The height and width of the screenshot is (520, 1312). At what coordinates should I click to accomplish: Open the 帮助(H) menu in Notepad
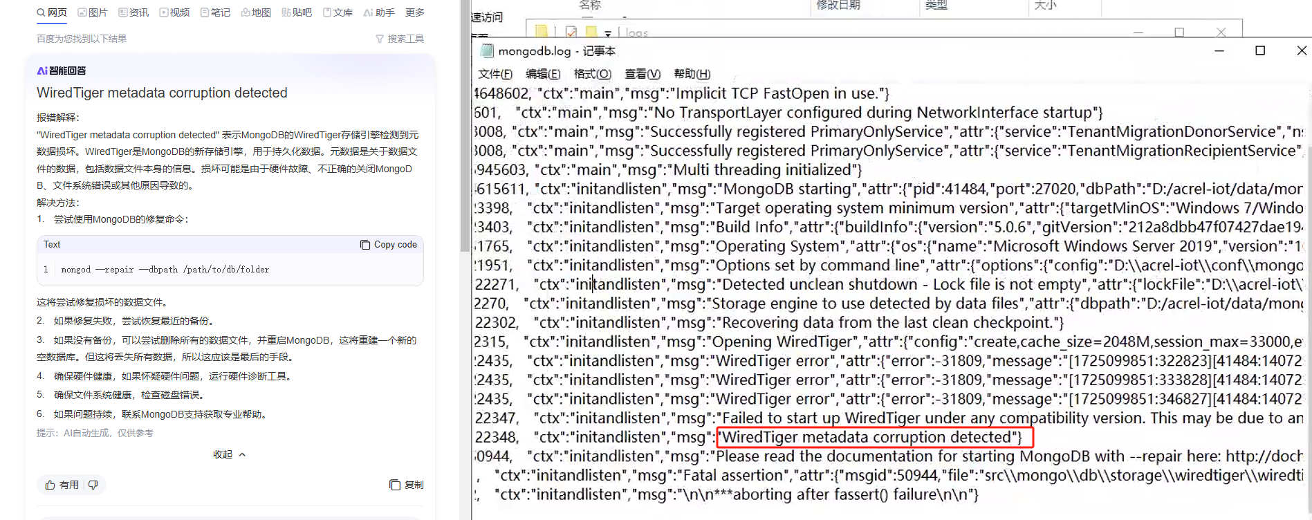692,74
